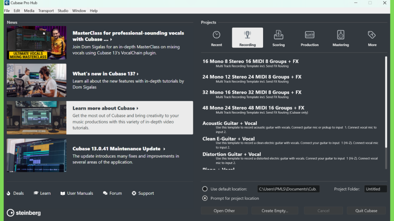
Task: Open the Transport menu
Action: point(46,11)
